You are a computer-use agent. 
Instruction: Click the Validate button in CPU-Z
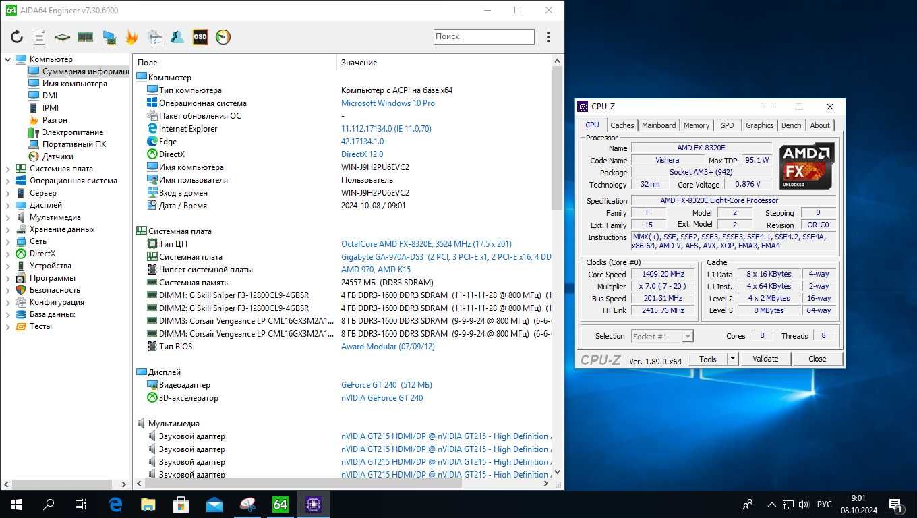click(x=765, y=359)
